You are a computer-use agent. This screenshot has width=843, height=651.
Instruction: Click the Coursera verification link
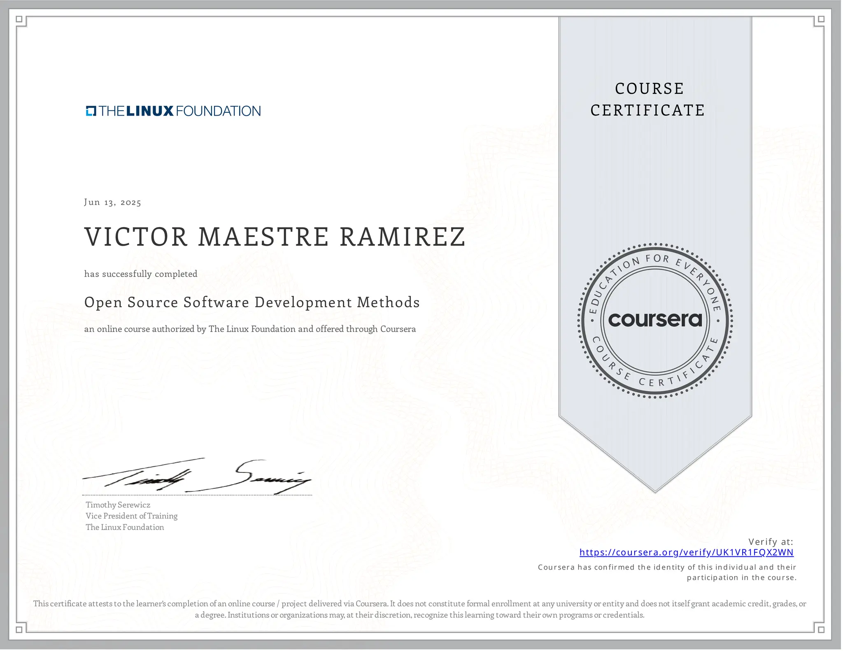coord(686,552)
